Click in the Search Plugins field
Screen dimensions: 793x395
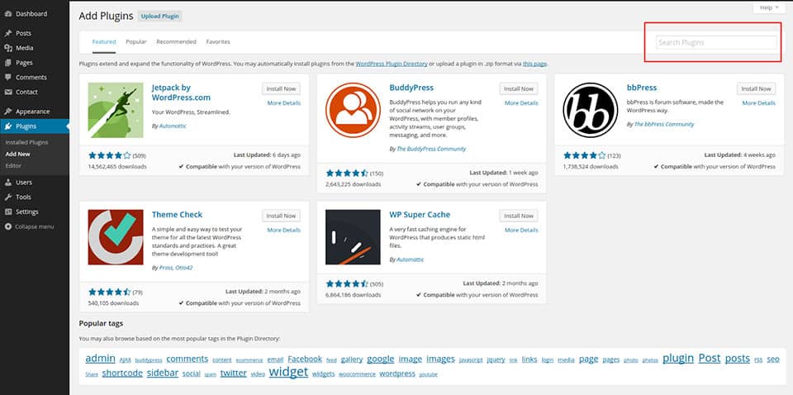(716, 42)
